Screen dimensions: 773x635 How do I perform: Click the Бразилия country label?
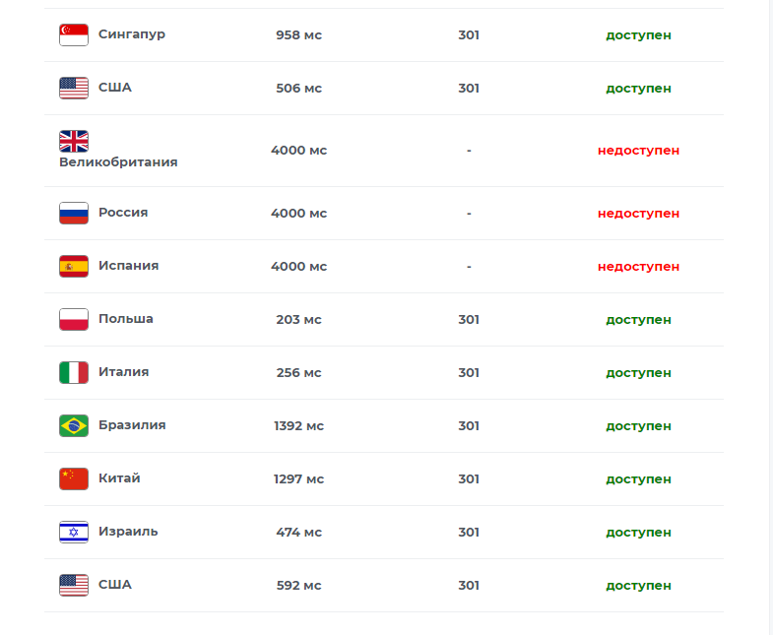[x=132, y=425]
